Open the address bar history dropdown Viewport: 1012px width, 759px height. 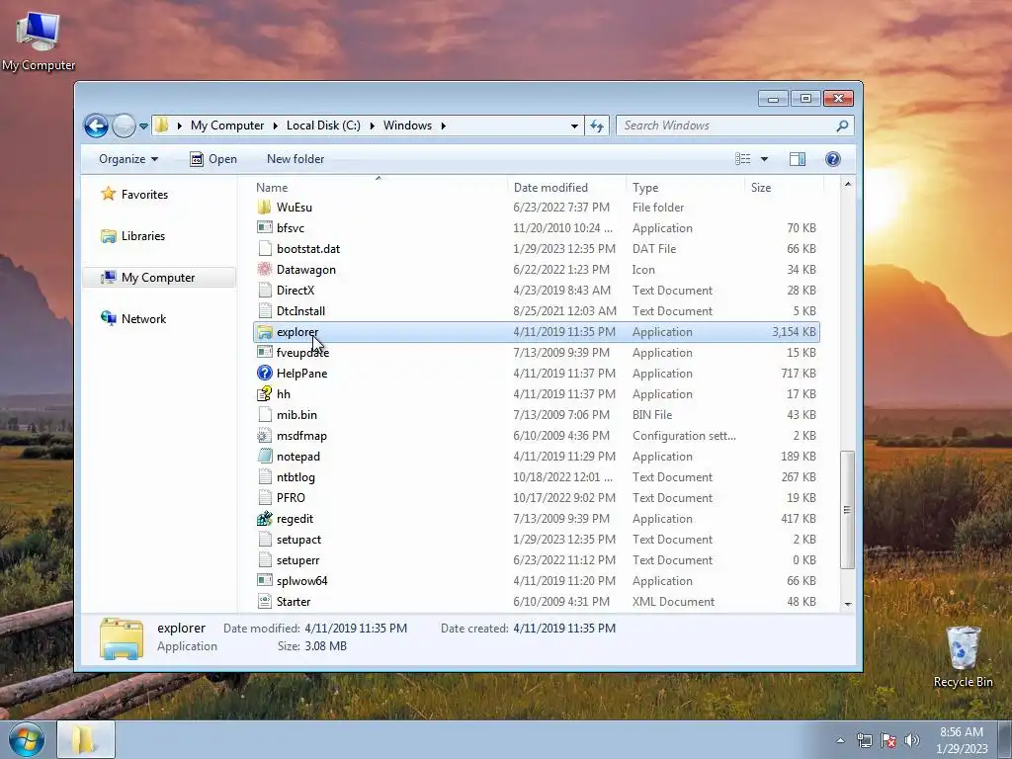574,126
